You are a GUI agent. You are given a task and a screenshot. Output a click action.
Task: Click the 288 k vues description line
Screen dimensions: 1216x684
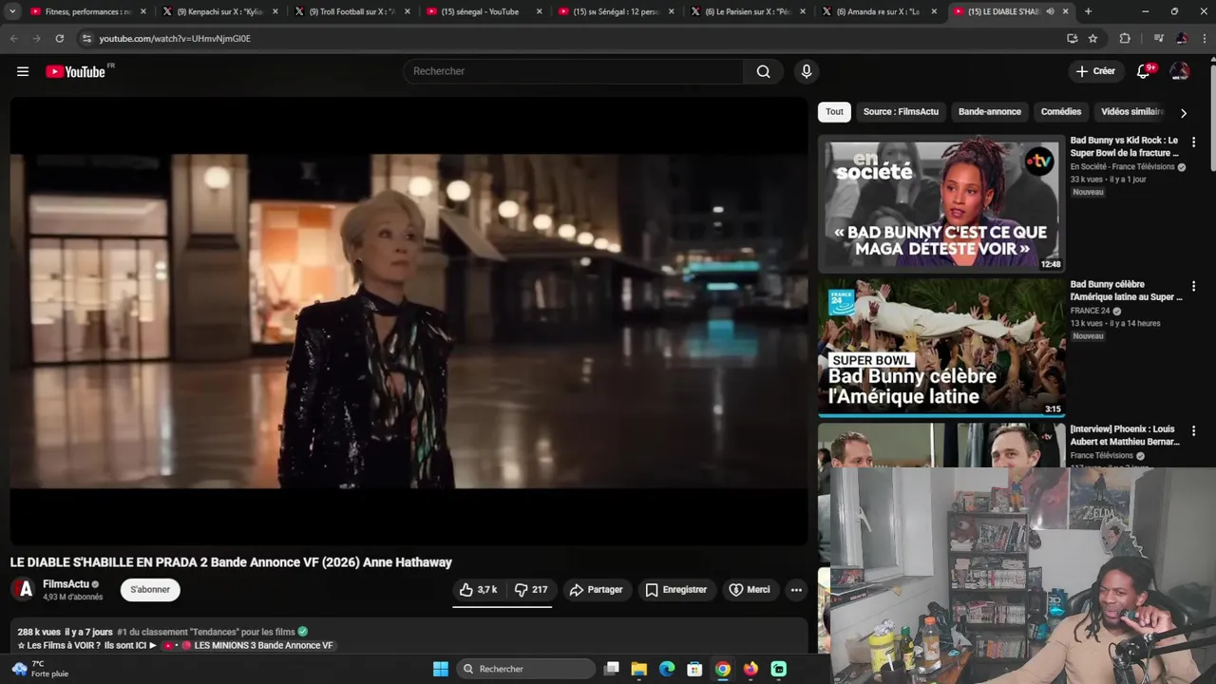162,632
